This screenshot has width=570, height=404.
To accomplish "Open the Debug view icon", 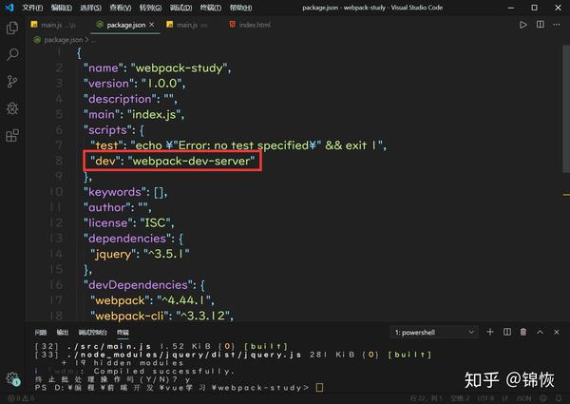I will [x=12, y=108].
